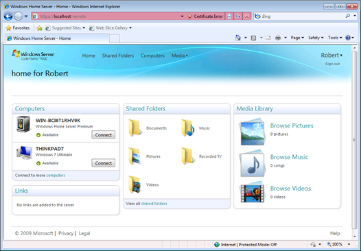Viewport: 361px width, 251px height.
Task: Click the browser Home page icon
Action: [x=238, y=38]
